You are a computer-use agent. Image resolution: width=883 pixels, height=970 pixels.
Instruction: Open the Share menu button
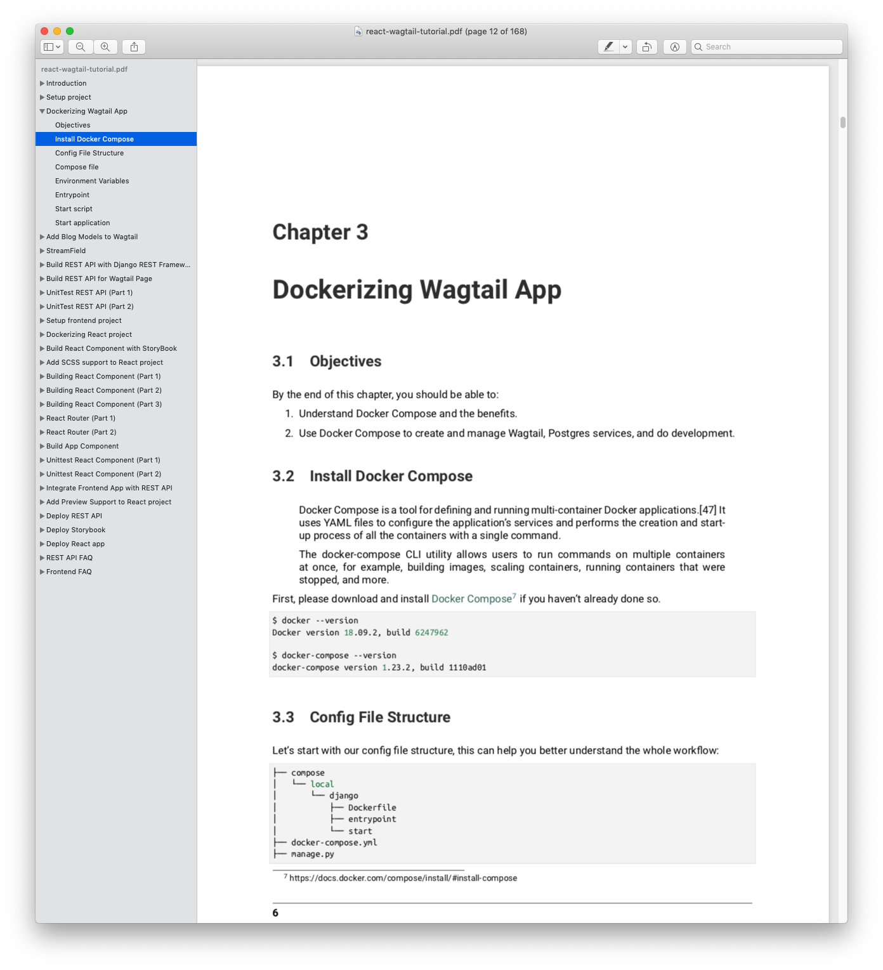click(134, 47)
